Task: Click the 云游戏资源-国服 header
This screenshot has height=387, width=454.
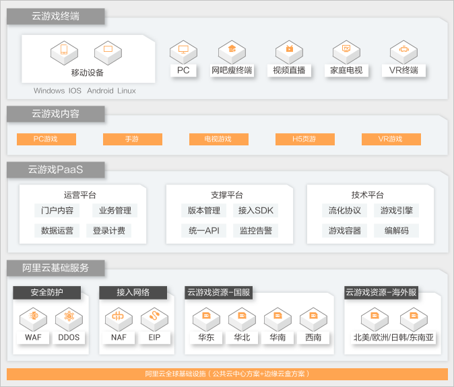Action: [219, 292]
